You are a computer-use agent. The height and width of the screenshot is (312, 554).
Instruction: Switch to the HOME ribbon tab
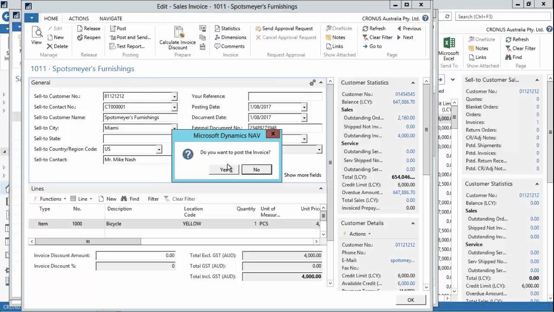(x=51, y=19)
